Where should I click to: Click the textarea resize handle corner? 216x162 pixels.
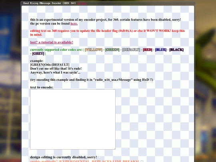[114, 148]
